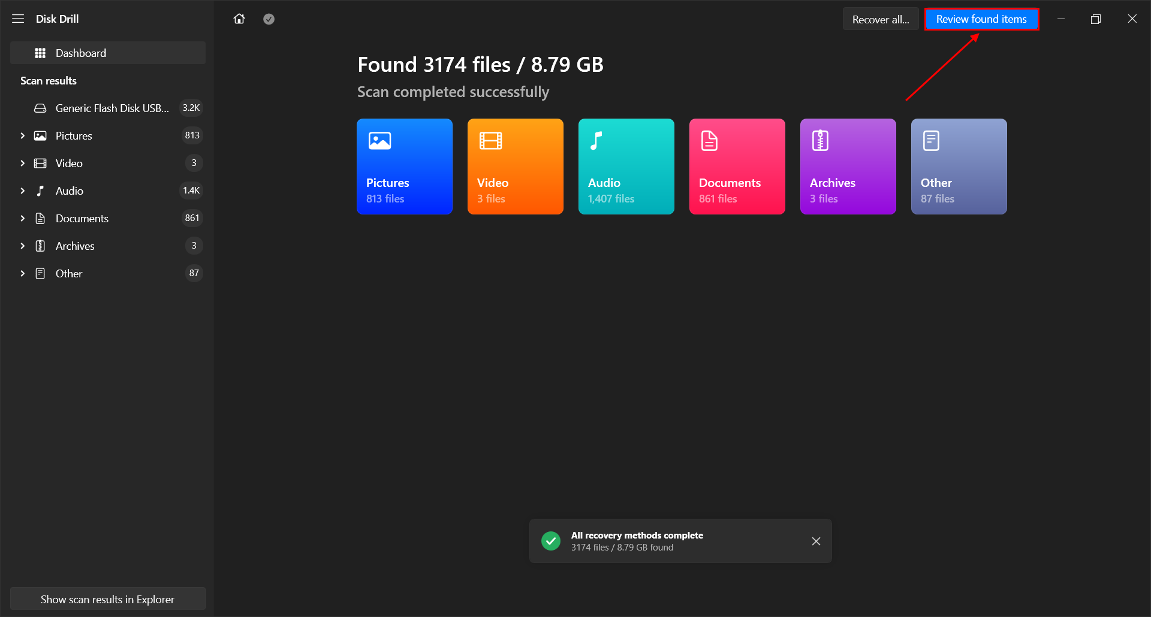Expand the Audio category in sidebar
Viewport: 1151px width, 617px height.
22,190
